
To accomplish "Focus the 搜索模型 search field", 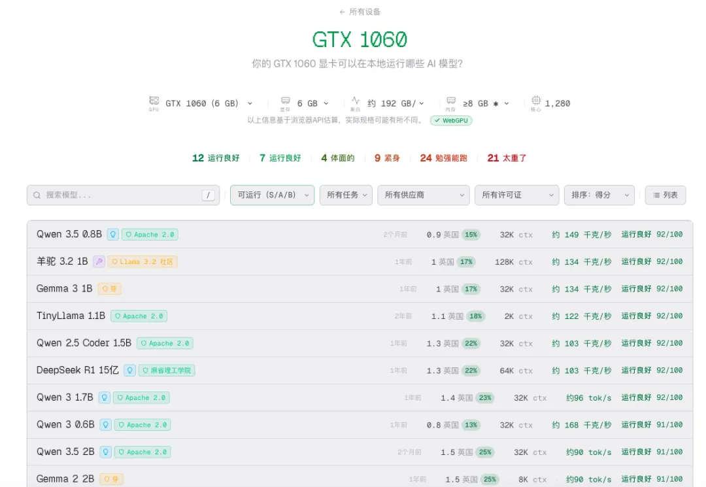I will [123, 195].
